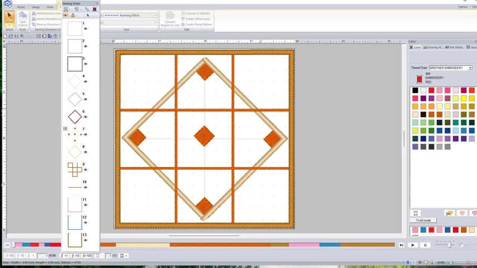The height and width of the screenshot is (268, 477).
Task: Click Reverse Direction Line
Action: 46,25
